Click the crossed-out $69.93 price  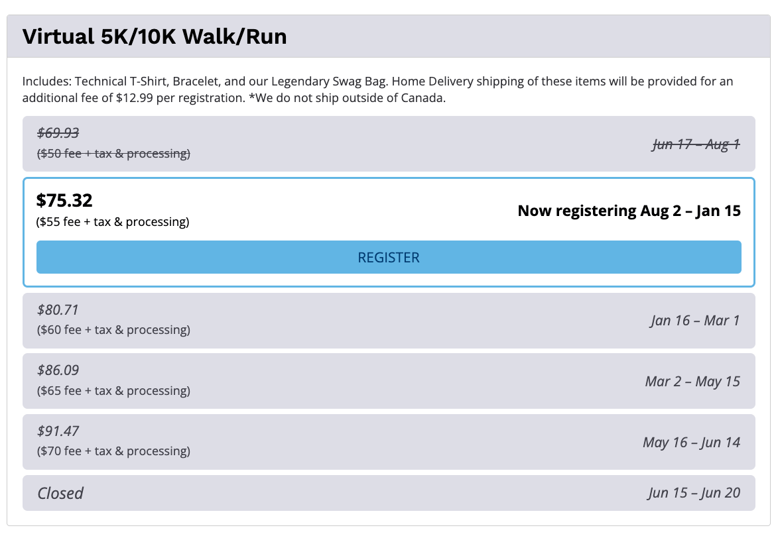(x=58, y=133)
